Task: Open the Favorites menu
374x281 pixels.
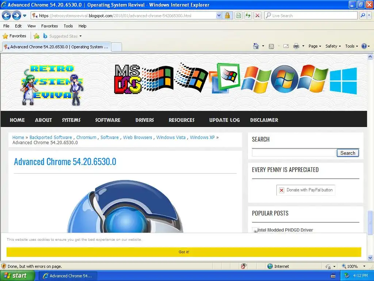Action: coord(49,26)
